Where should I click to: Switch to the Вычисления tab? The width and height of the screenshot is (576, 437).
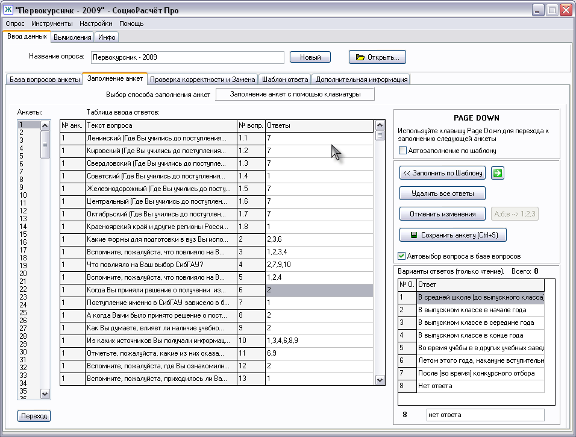click(x=72, y=37)
